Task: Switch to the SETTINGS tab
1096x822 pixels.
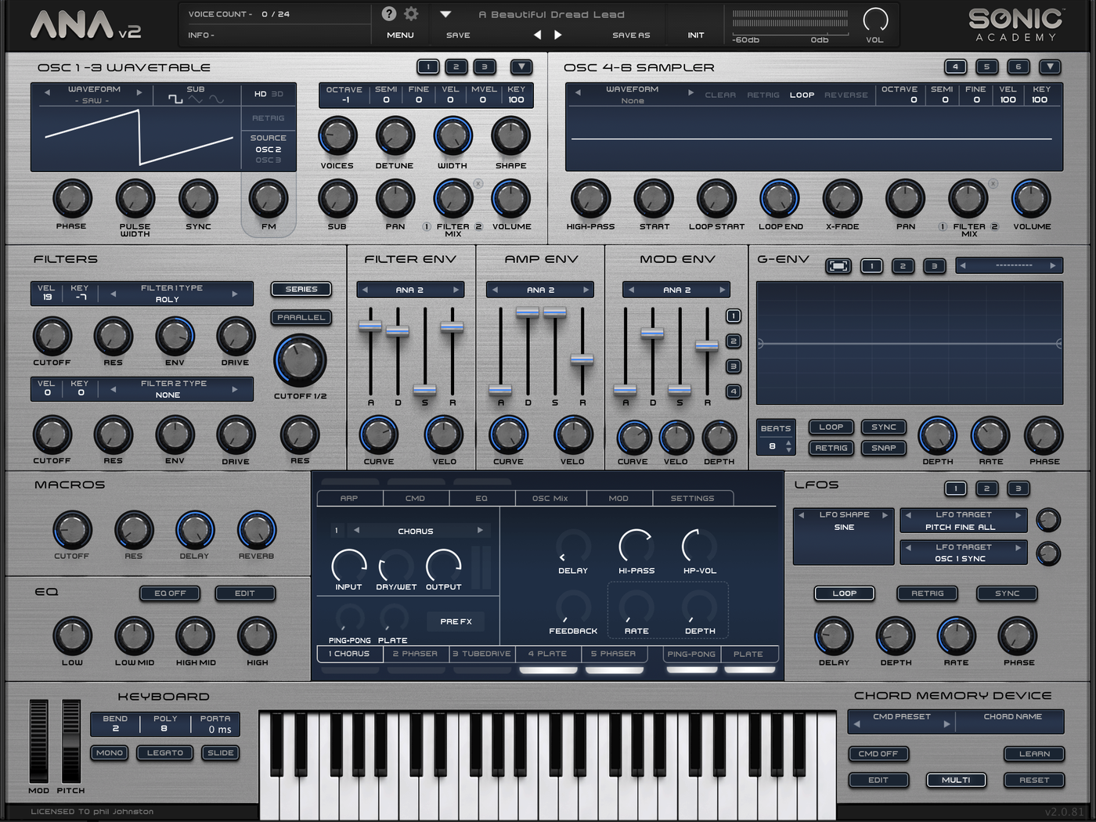Action: 693,498
